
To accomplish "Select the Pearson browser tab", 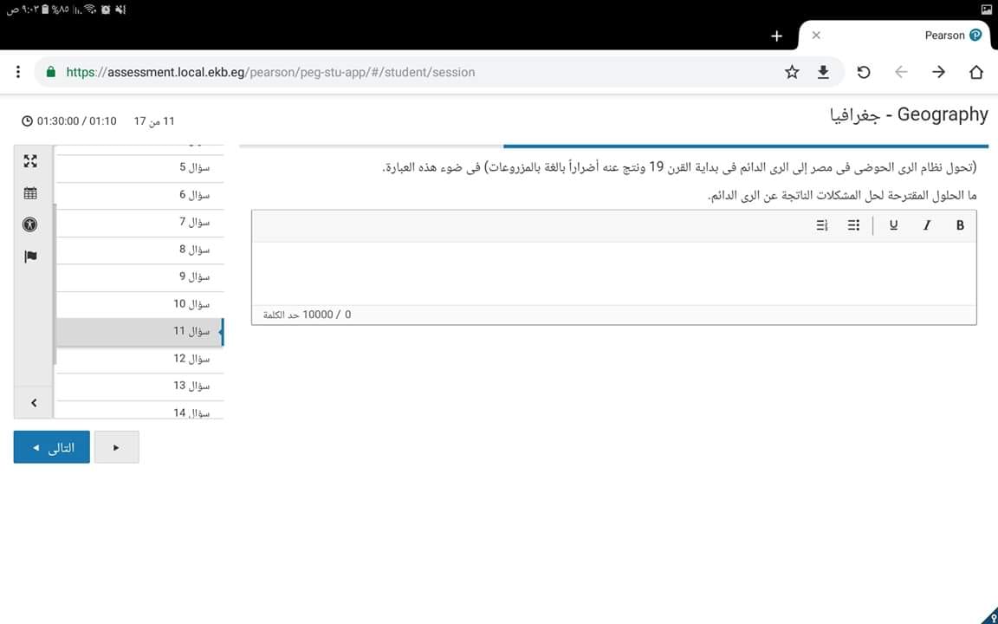I will coord(895,36).
